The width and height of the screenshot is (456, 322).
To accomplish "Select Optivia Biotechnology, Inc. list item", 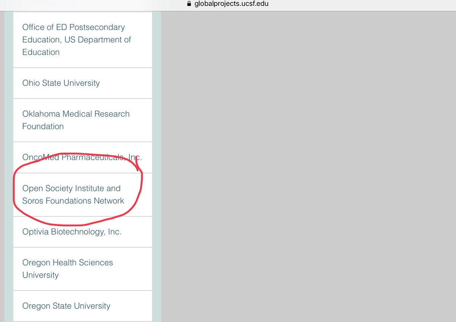I will (x=72, y=232).
